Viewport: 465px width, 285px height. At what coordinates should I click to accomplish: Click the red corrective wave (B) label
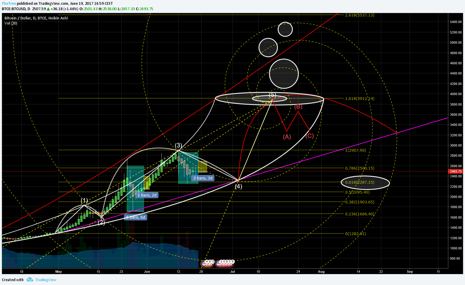[298, 106]
